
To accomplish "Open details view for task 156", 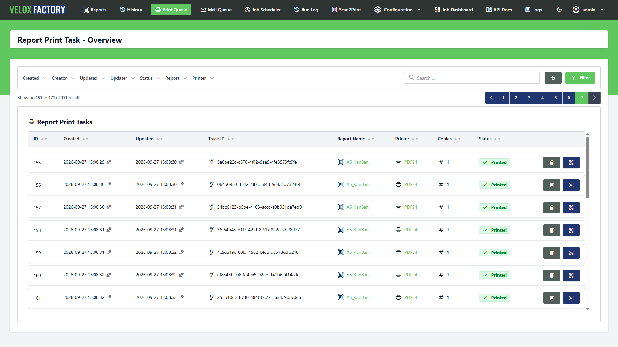I will pyautogui.click(x=571, y=185).
